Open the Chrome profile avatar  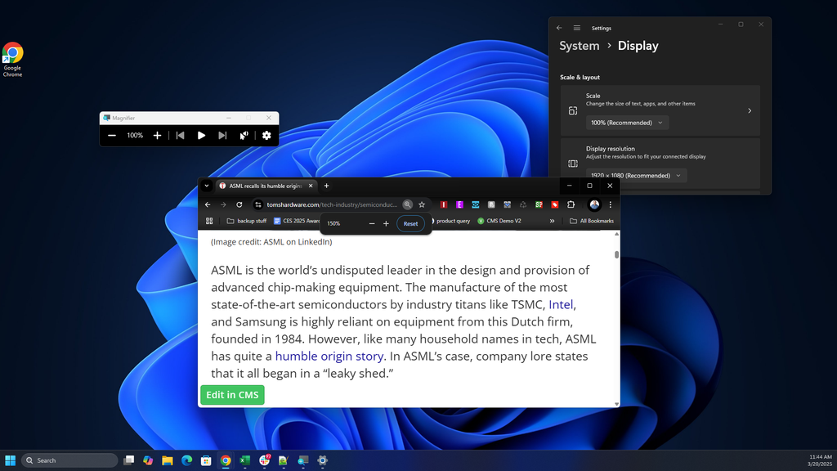click(x=594, y=205)
